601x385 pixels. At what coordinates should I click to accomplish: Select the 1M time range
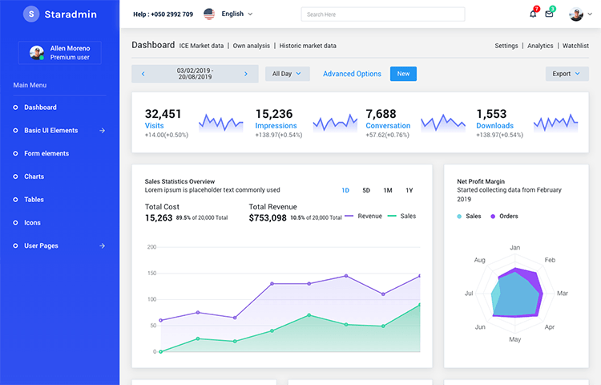(388, 190)
